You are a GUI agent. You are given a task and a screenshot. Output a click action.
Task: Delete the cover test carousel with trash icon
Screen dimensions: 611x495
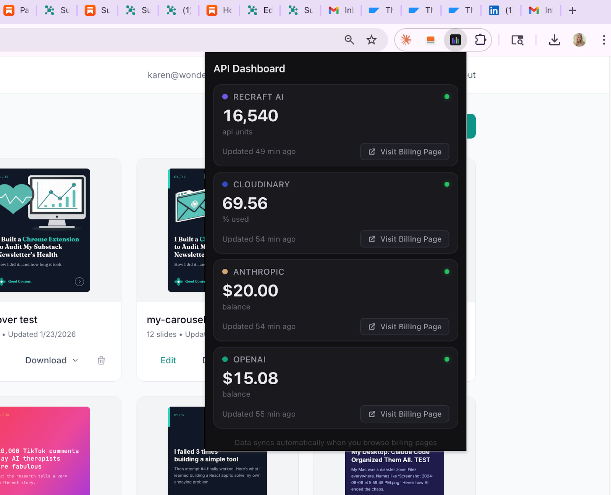pos(101,360)
